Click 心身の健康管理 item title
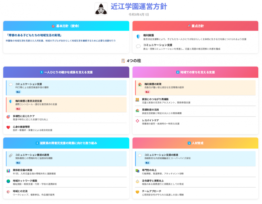 pyautogui.click(x=21, y=127)
